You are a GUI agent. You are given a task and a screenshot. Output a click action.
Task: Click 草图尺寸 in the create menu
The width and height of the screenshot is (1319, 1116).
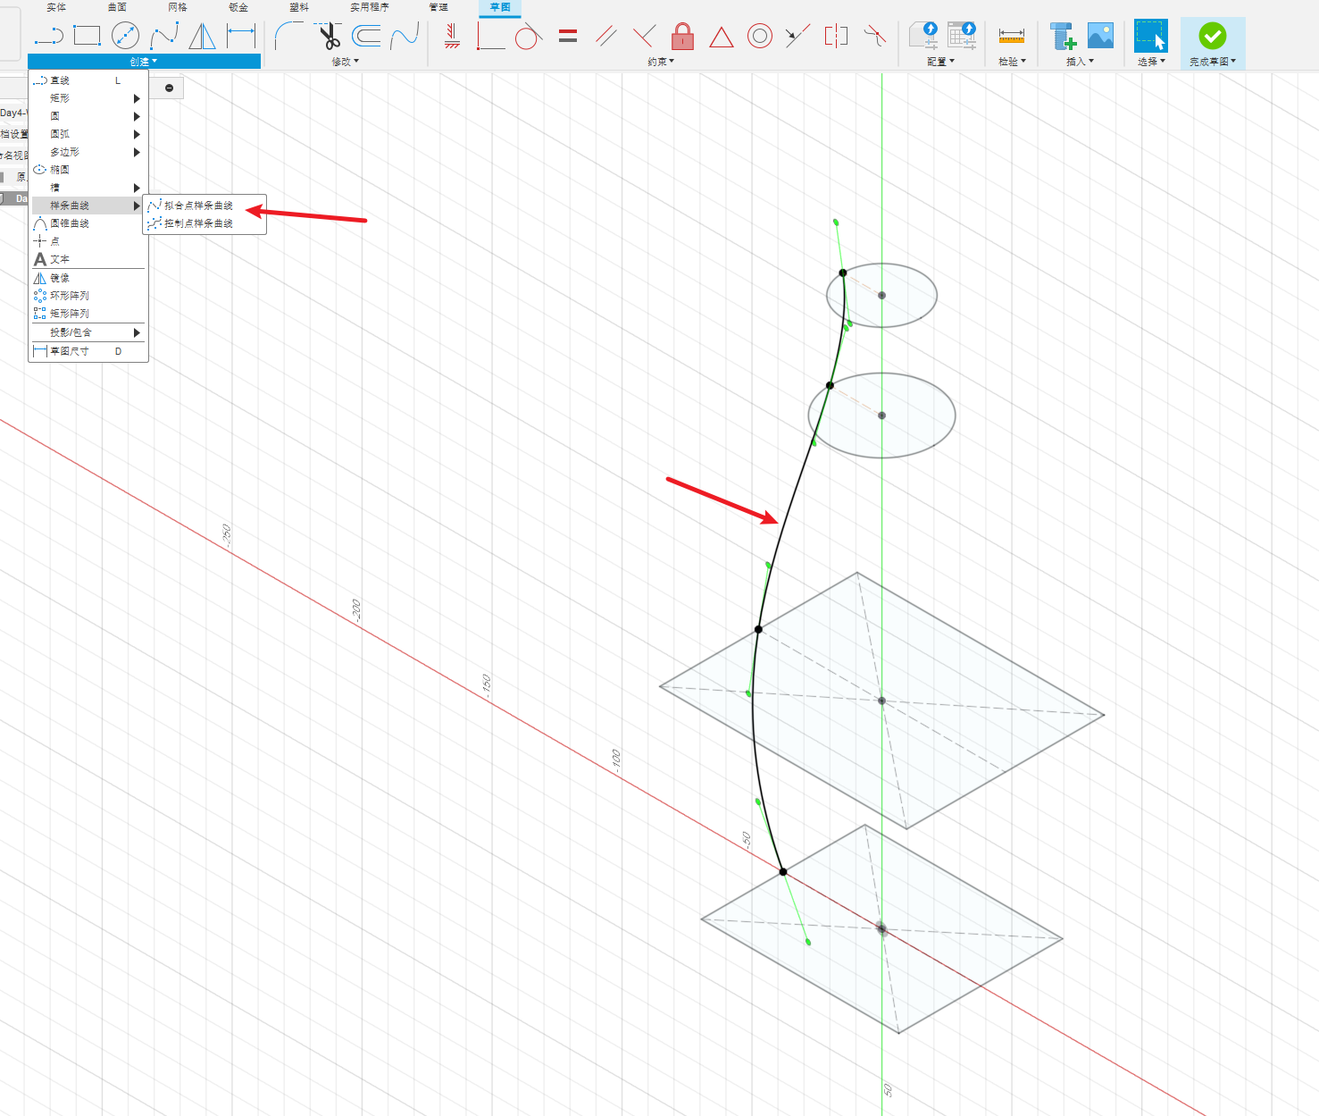(x=70, y=351)
